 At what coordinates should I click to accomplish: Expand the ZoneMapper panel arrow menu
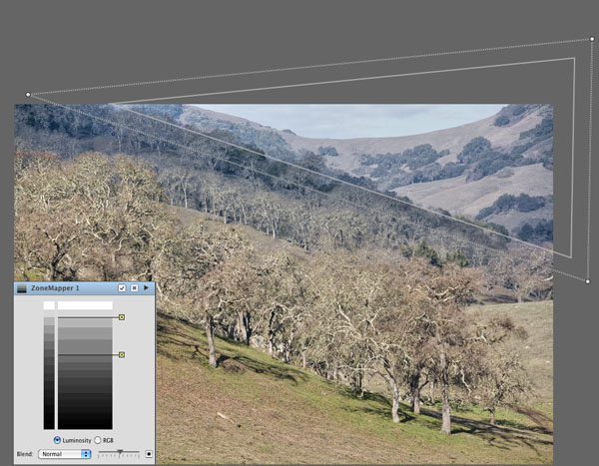(x=147, y=288)
